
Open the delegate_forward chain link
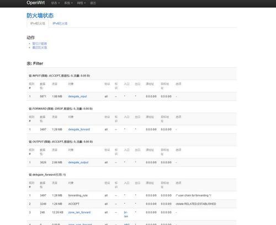79,130
